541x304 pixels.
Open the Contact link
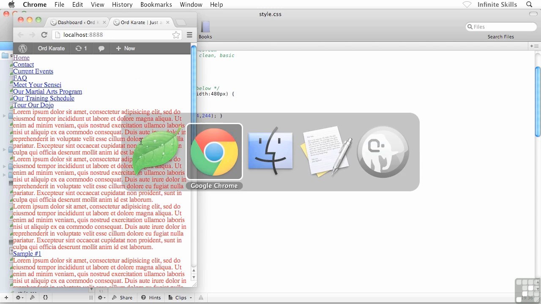[23, 65]
